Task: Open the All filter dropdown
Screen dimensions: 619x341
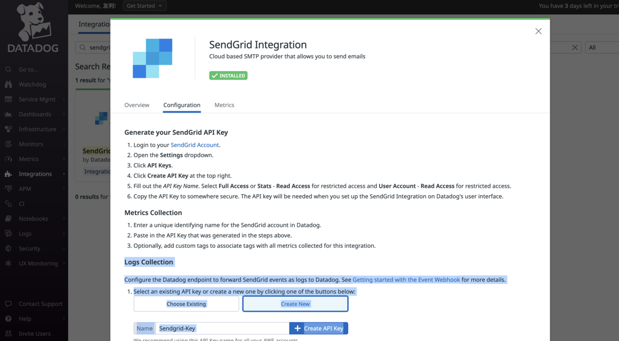Action: click(x=601, y=47)
